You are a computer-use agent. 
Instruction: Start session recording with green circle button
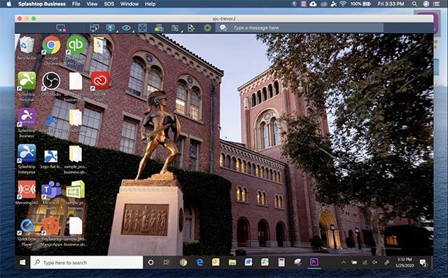208,28
